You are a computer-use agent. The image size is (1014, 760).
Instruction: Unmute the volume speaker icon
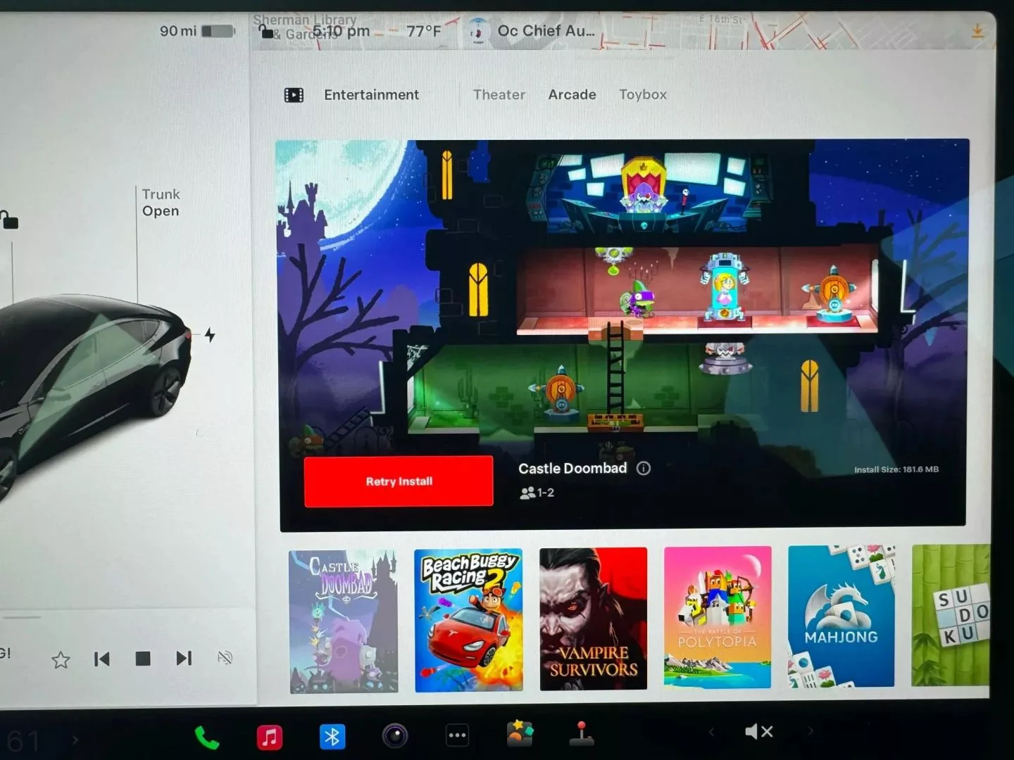click(758, 732)
